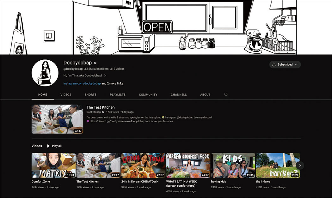
Task: Open the Comfort Zone MATRIX thumbnail
Action: click(x=53, y=165)
